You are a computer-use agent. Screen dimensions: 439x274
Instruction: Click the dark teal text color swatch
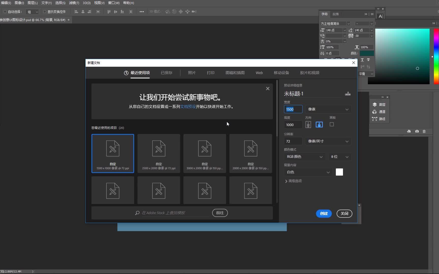[367, 53]
